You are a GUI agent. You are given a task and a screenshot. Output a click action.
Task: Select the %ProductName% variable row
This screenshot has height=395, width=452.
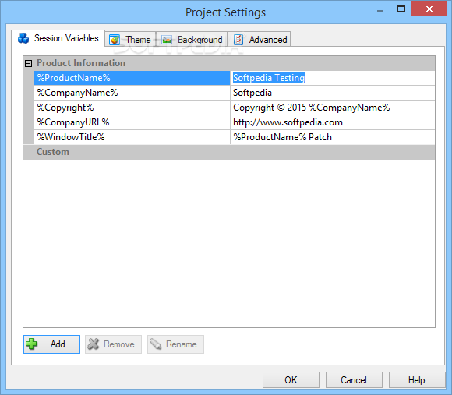pyautogui.click(x=132, y=78)
